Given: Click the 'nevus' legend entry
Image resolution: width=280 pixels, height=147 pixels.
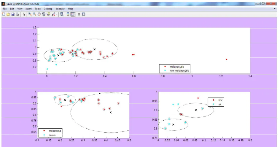Looking at the screenshot, I should tap(52, 135).
